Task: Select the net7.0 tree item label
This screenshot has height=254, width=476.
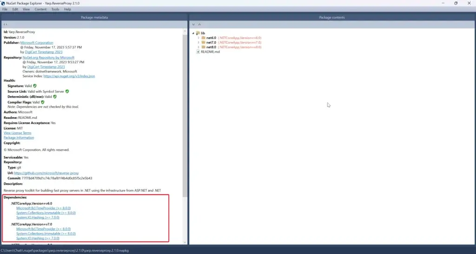Action: click(x=211, y=42)
